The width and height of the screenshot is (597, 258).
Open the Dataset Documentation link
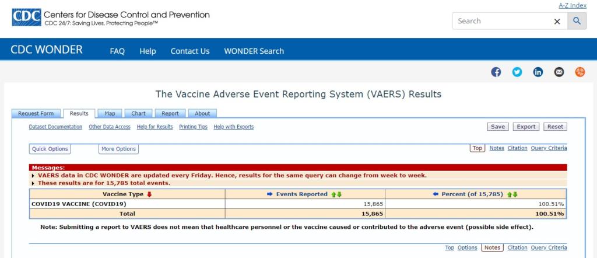(55, 127)
